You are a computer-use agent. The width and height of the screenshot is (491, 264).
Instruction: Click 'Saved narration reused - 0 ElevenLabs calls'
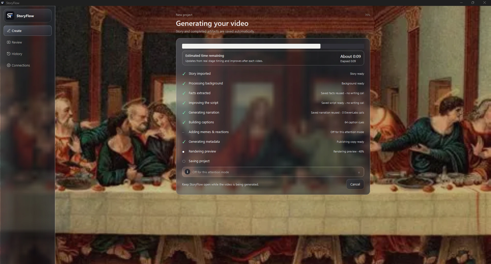click(338, 113)
